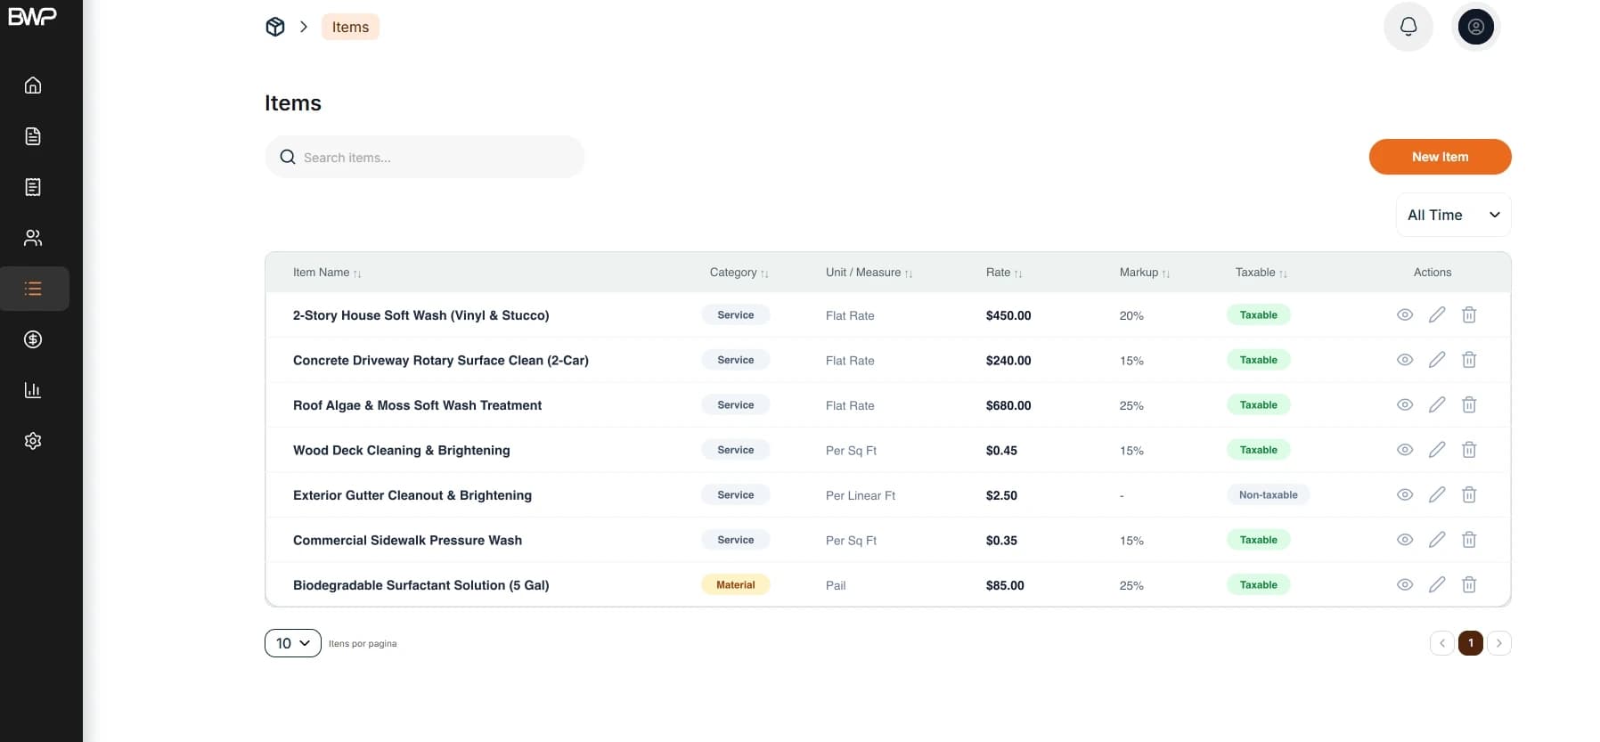Click the Per Linear Ft unit cell

(861, 495)
